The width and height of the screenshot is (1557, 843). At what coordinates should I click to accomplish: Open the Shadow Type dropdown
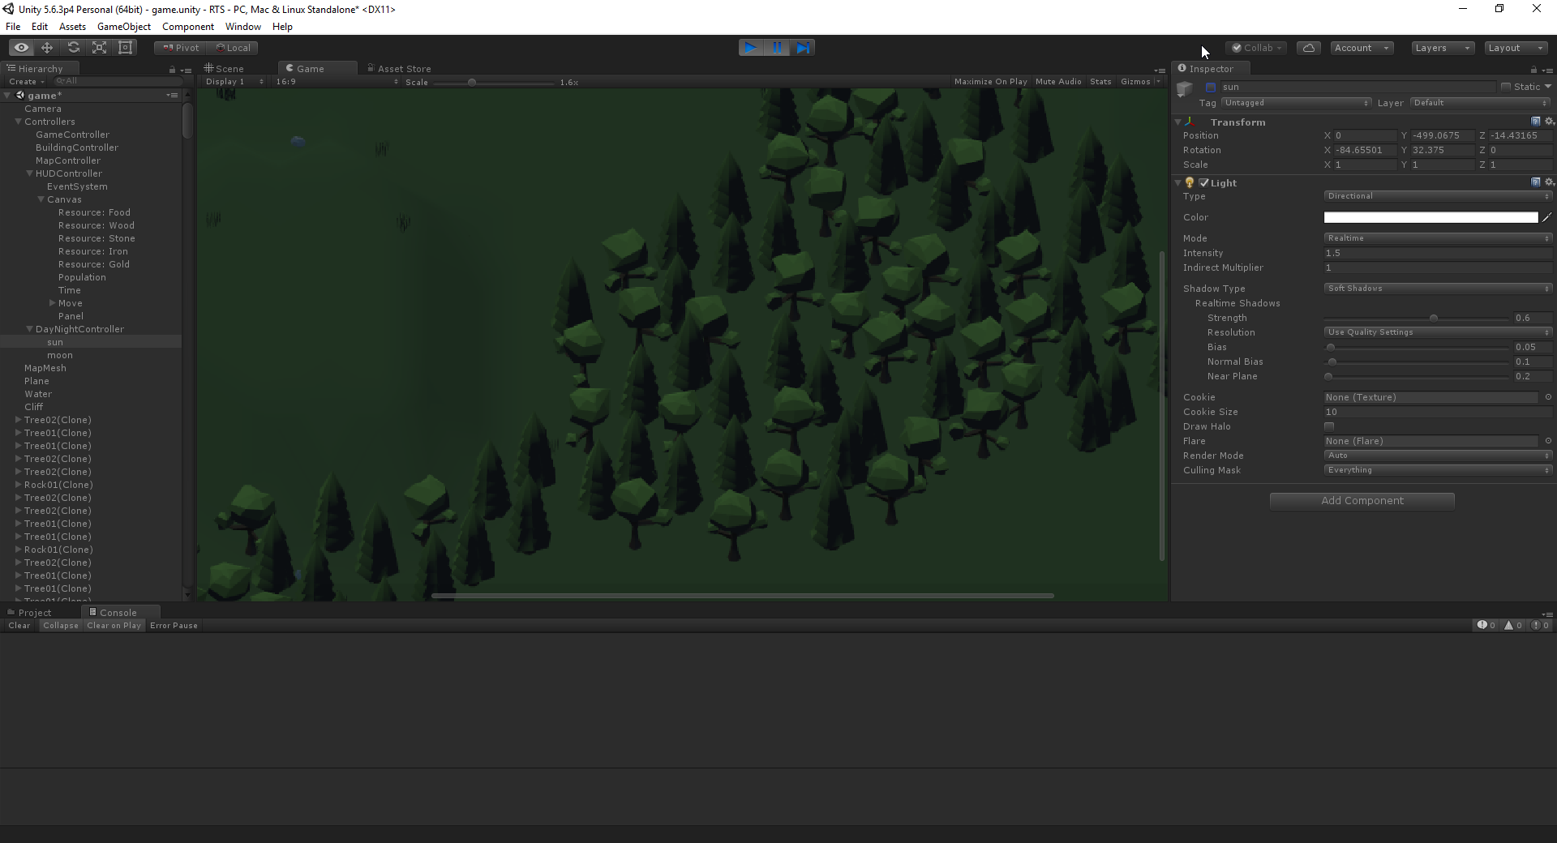1438,289
